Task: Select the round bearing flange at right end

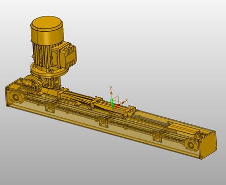Action: pyautogui.click(x=191, y=145)
